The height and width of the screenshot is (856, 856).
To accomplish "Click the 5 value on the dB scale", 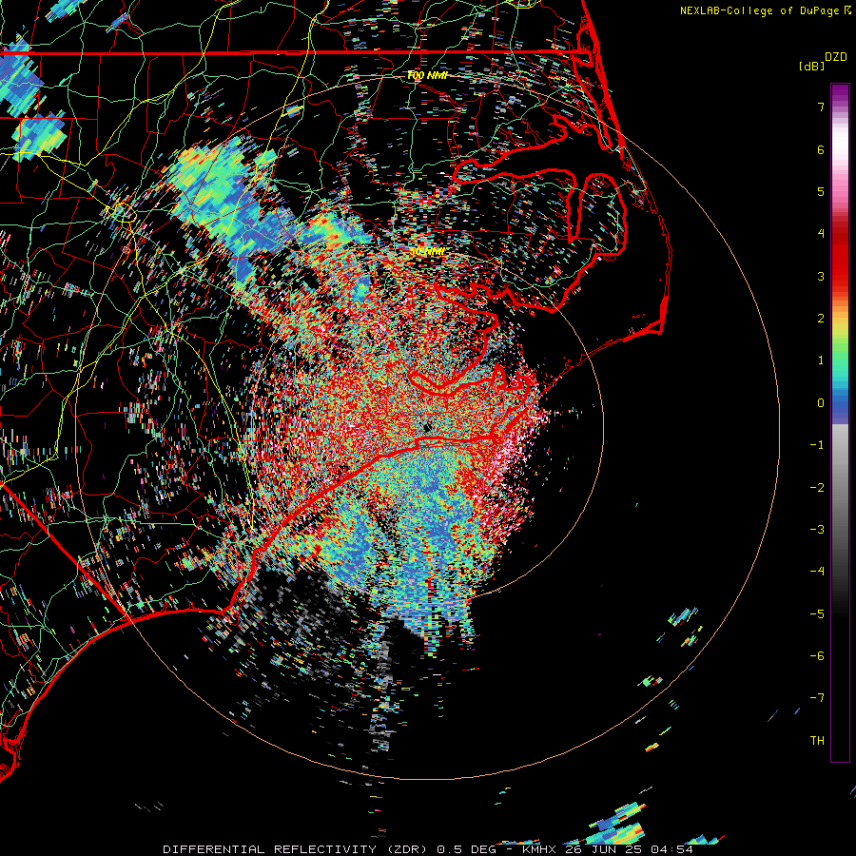I will point(821,191).
